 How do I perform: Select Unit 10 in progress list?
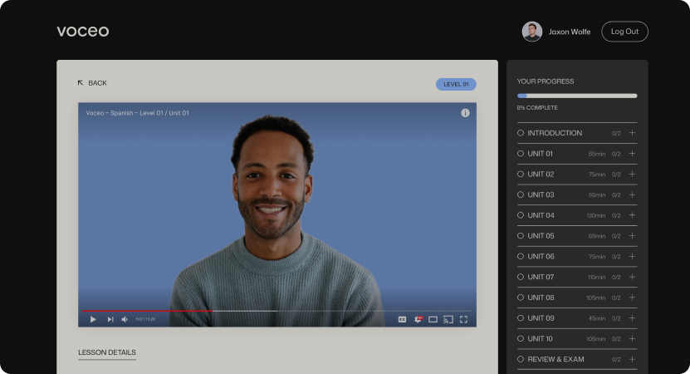[541, 339]
